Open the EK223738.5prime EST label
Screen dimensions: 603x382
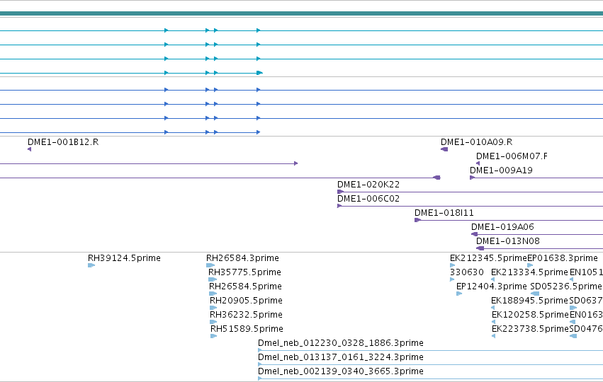pos(530,329)
